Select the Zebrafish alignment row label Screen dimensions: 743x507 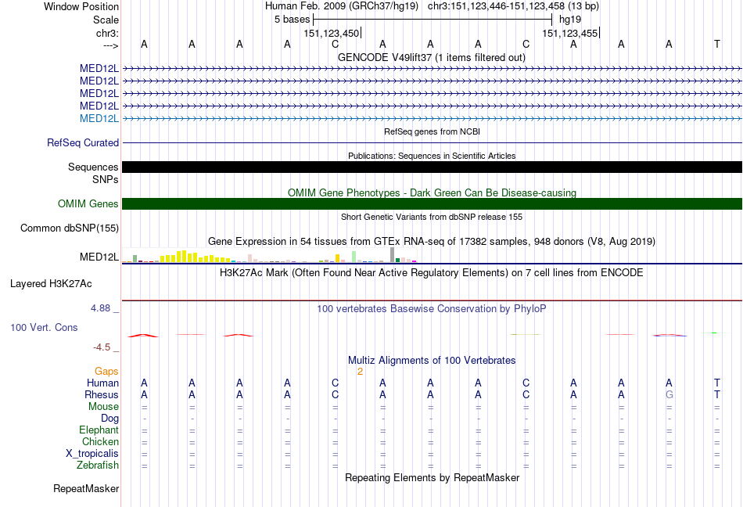(98, 466)
